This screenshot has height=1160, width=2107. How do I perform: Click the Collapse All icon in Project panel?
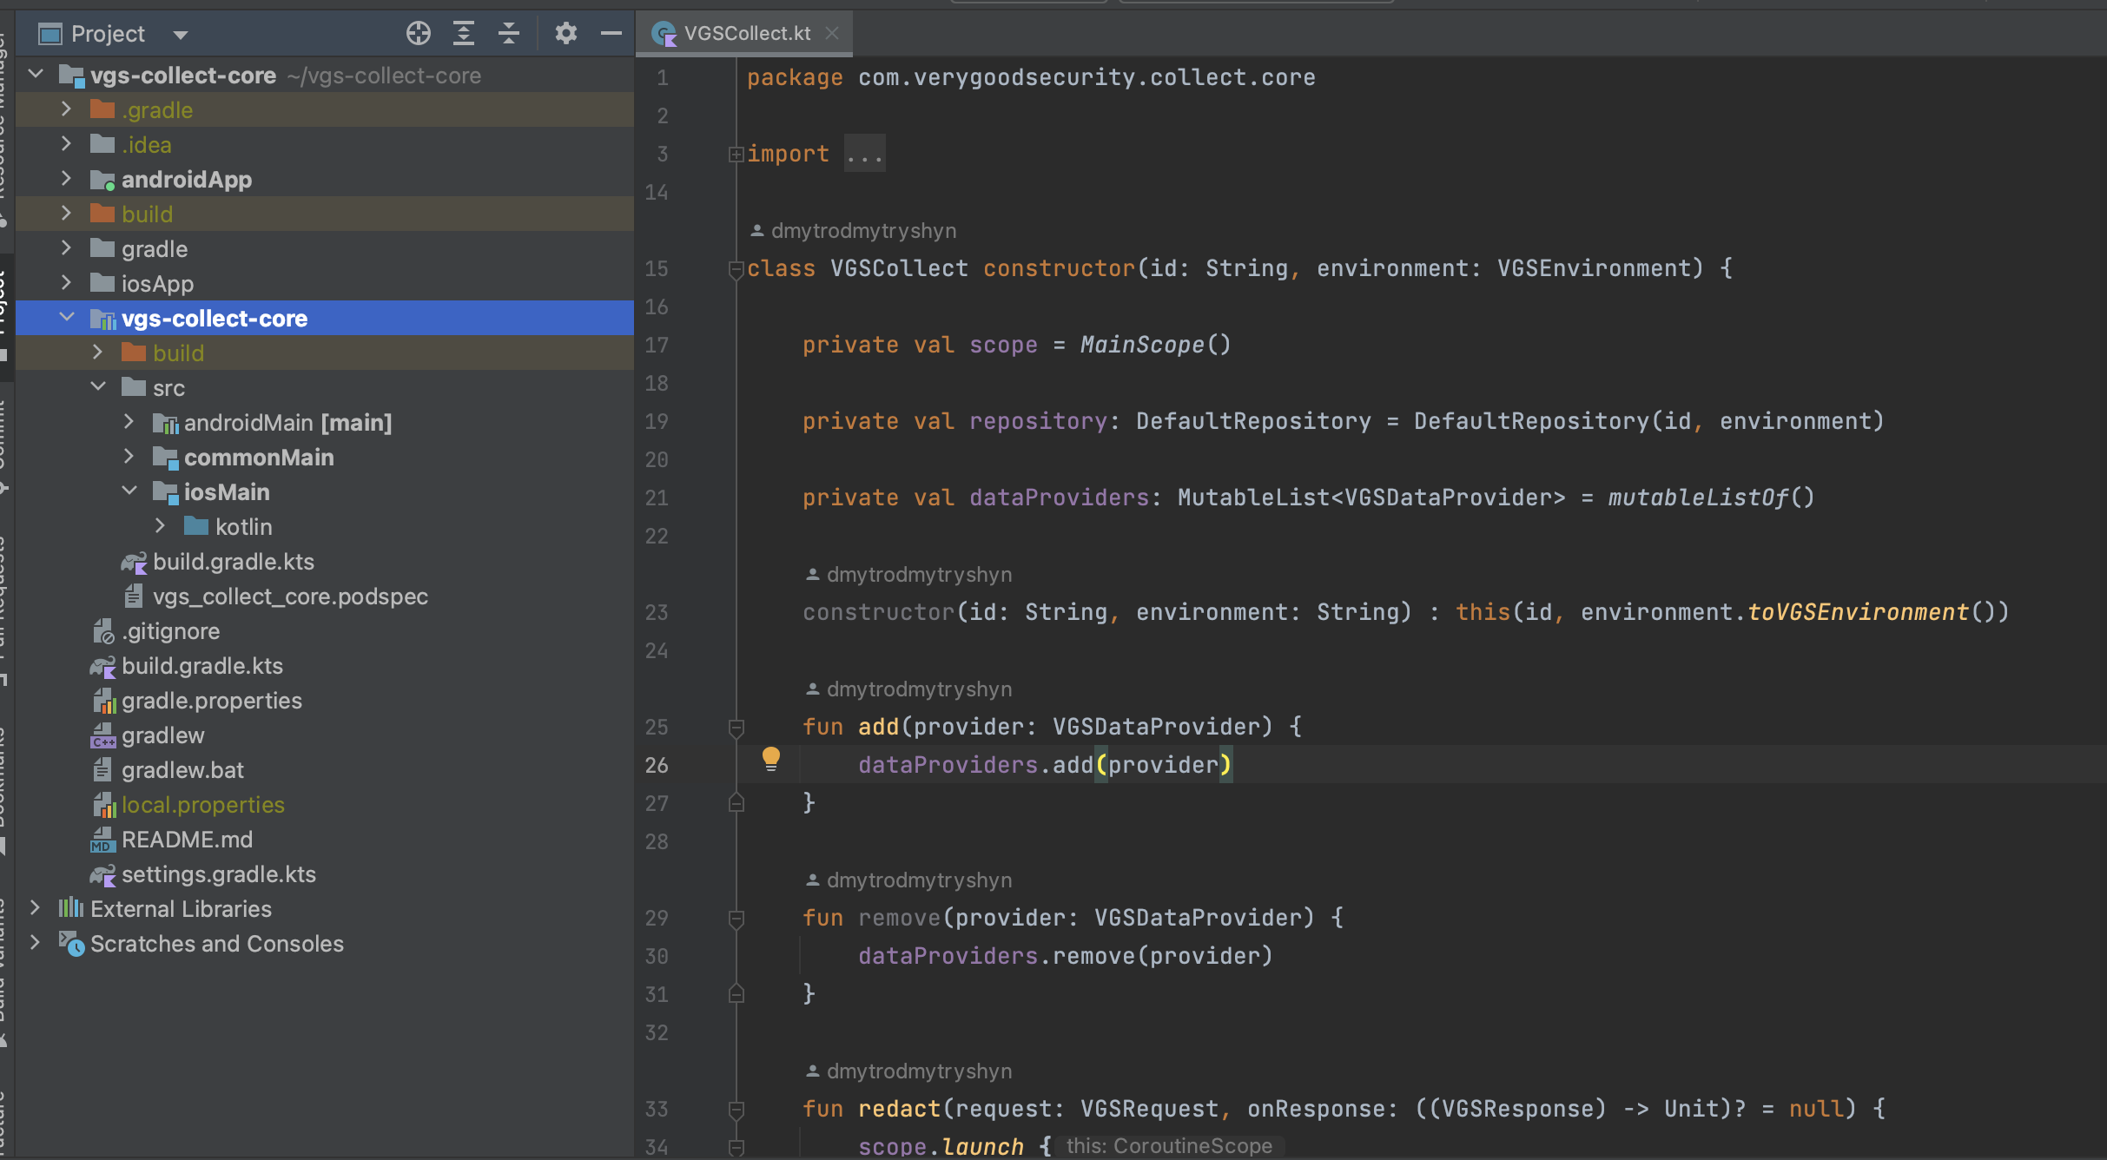[x=509, y=33]
